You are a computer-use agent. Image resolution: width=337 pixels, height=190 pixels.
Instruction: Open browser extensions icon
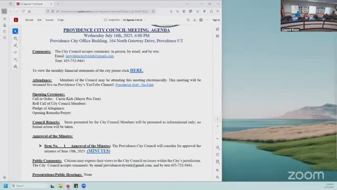pyautogui.click(x=212, y=11)
